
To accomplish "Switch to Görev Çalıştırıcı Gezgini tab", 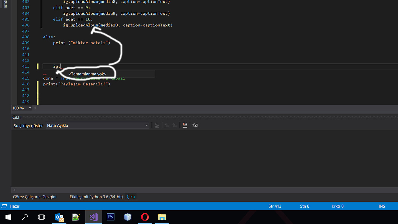I will click(x=35, y=197).
